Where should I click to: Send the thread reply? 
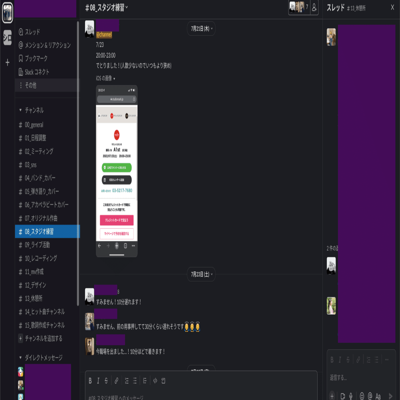(390, 396)
